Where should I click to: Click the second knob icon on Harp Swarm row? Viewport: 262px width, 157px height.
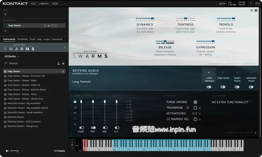point(56,25)
